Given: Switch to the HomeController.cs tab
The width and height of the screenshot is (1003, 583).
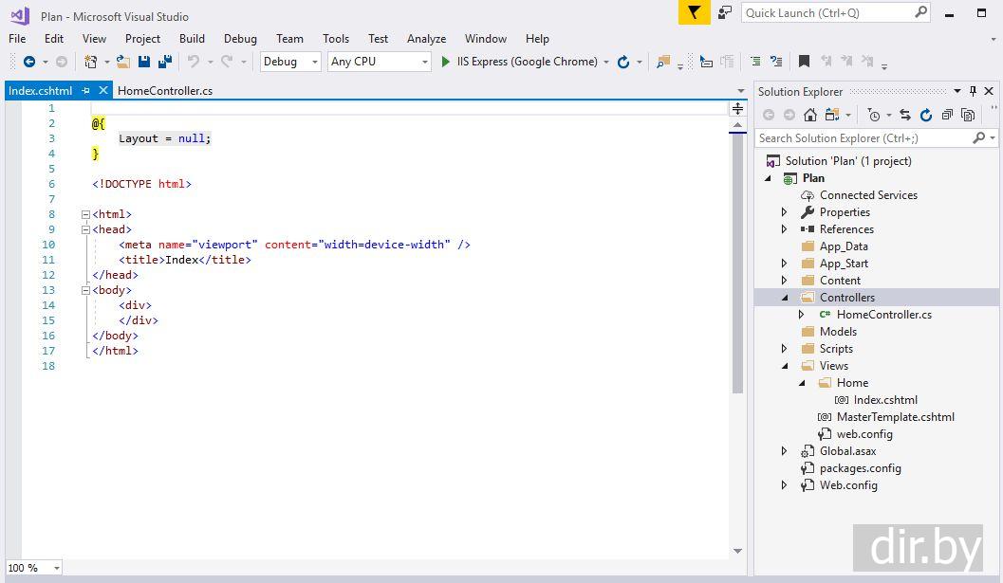Looking at the screenshot, I should 165,91.
